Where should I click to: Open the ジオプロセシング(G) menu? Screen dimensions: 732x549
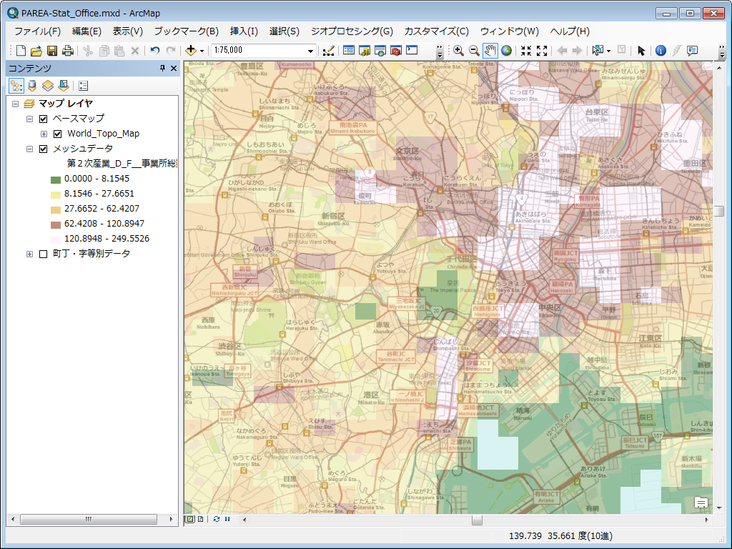pyautogui.click(x=352, y=31)
